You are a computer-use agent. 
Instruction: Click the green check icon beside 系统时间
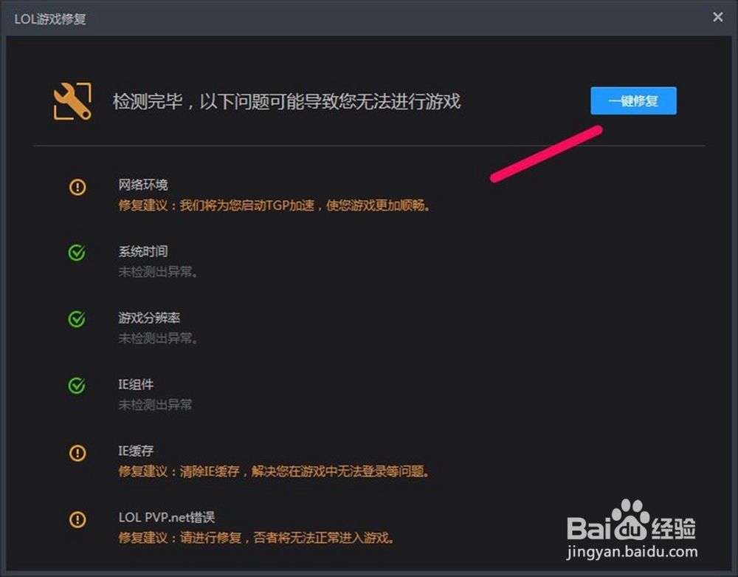tap(77, 253)
